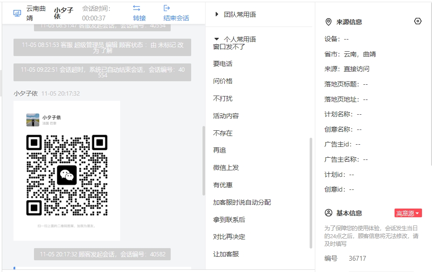Click the transfer arrows icon above 转接
The image size is (432, 272).
pos(136,8)
